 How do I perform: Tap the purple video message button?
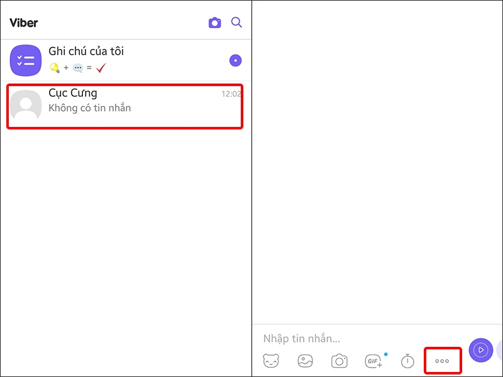pos(480,350)
